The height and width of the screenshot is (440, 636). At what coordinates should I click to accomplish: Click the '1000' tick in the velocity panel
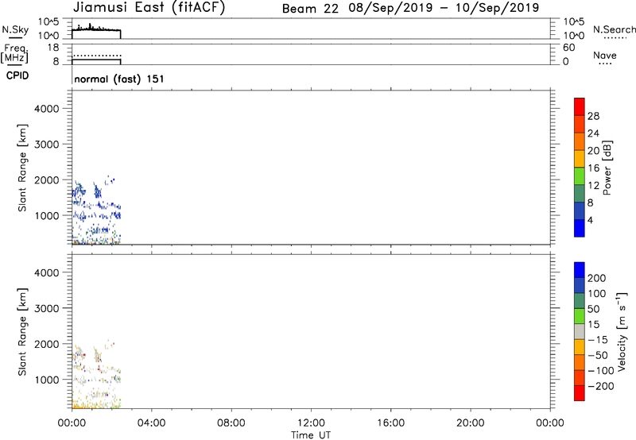coord(47,380)
